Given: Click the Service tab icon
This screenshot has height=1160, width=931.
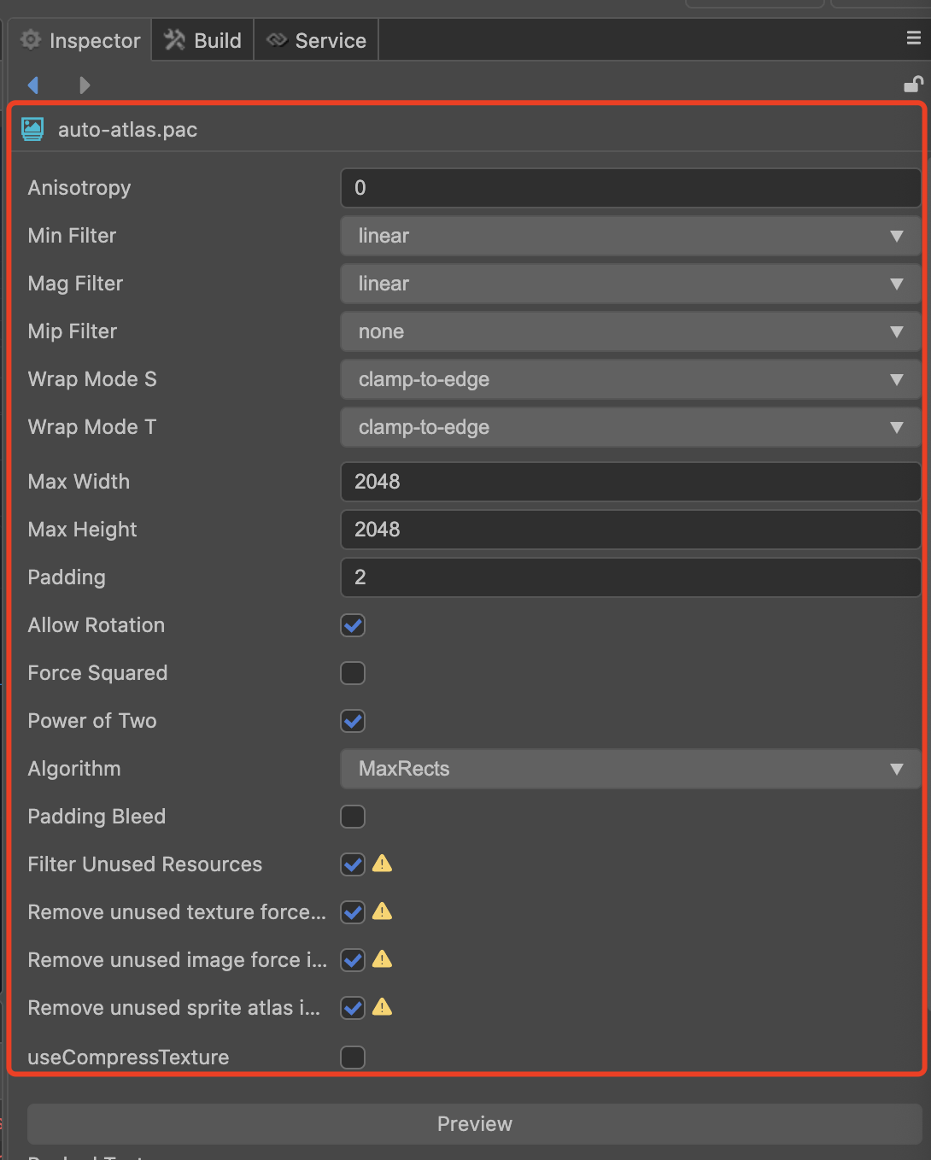Looking at the screenshot, I should pos(277,39).
